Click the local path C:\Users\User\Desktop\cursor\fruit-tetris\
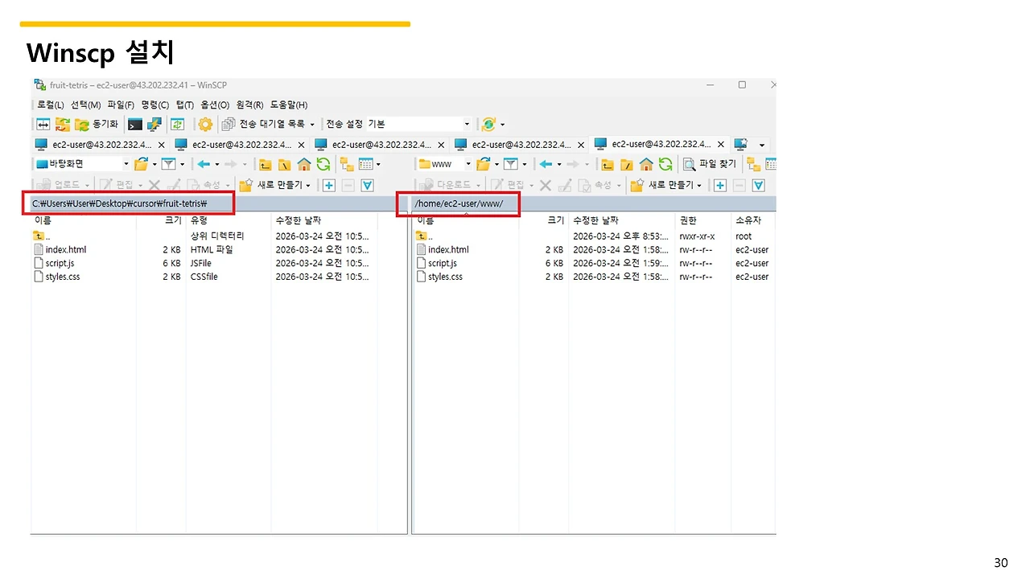 119,203
